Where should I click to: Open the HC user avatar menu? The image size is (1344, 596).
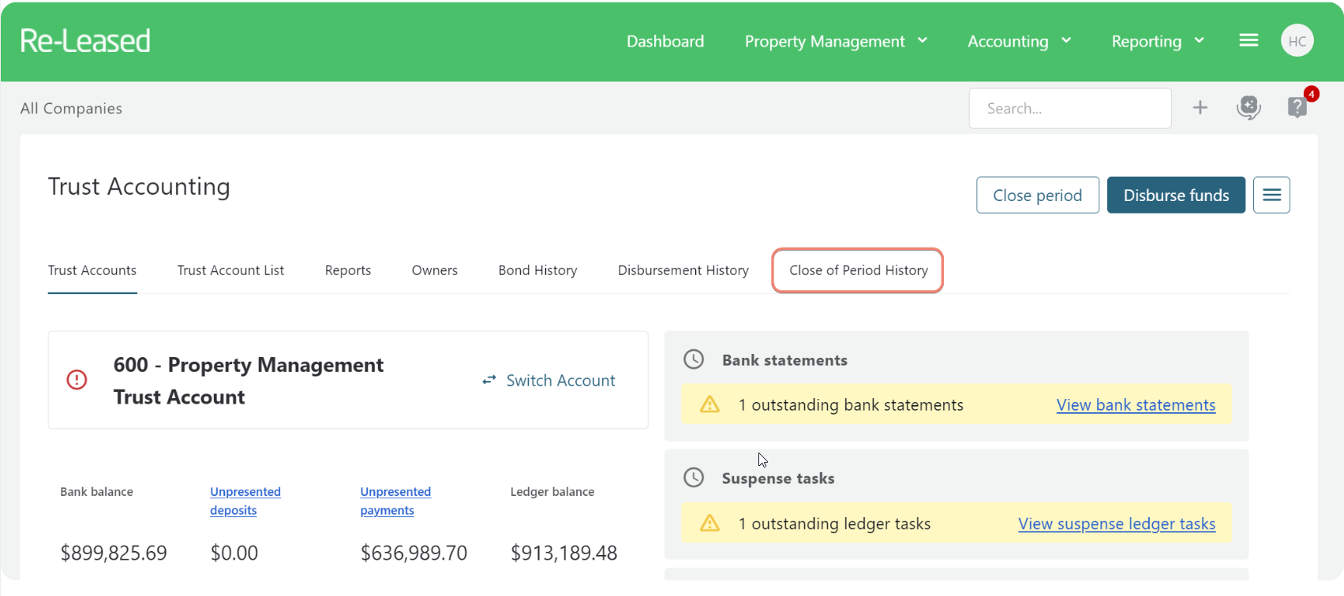[x=1297, y=41]
